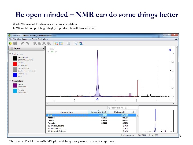The image size is (193, 145).
Task: Step Urea cluster to previous with left arrow
Action: tap(48, 52)
